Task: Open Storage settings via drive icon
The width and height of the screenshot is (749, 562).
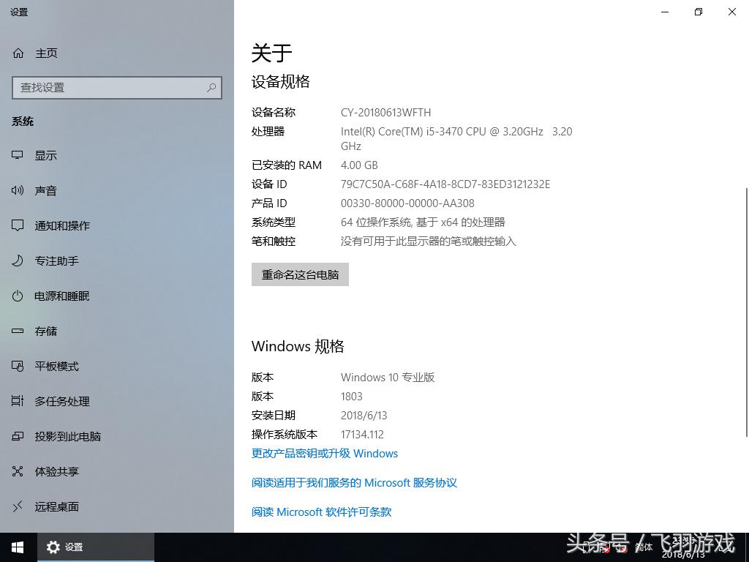Action: coord(18,331)
